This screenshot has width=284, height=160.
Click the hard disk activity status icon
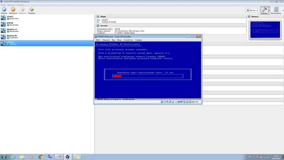click(162, 102)
